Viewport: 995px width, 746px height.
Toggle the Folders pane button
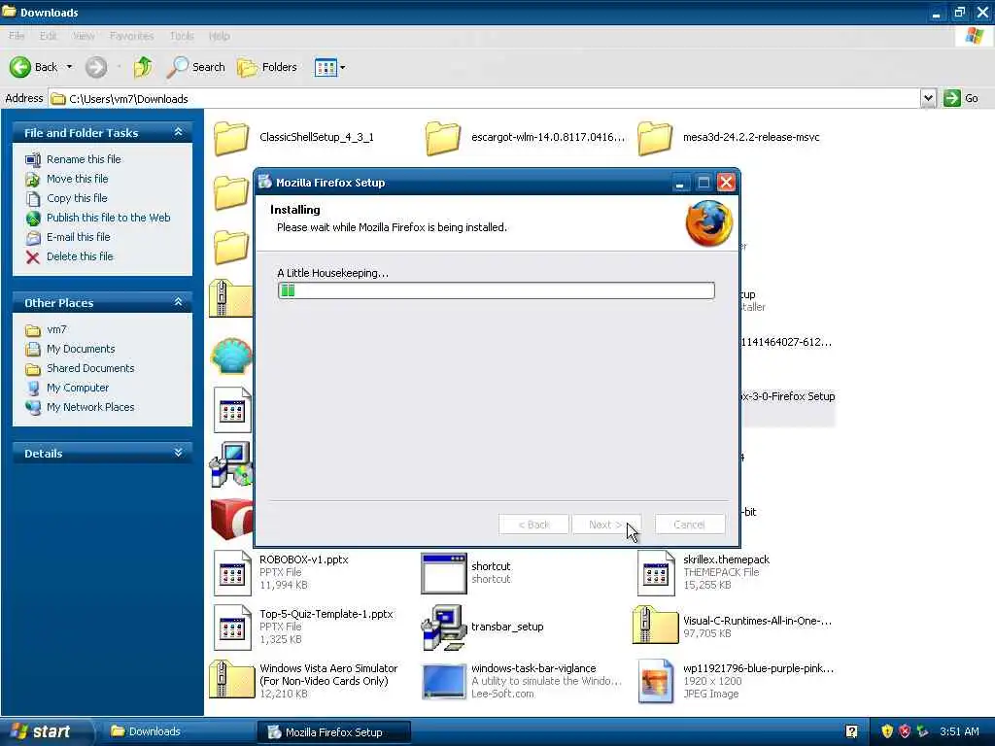266,67
